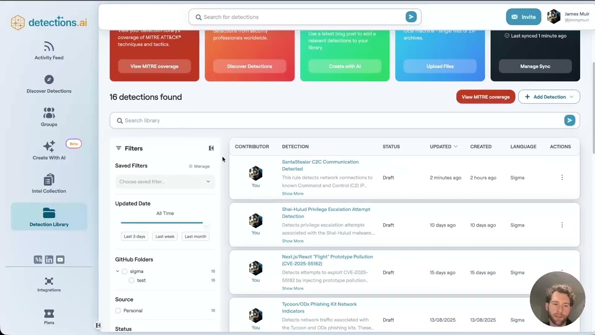Open Choose saved filter dropdown
595x335 pixels.
click(x=165, y=181)
